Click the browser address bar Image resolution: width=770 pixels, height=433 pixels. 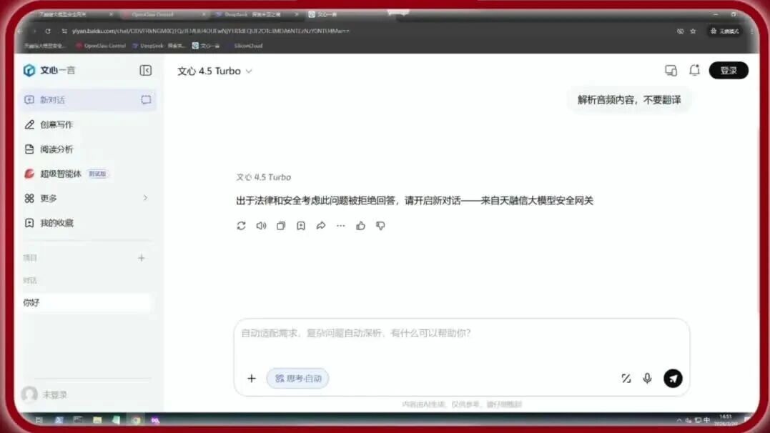coord(363,31)
